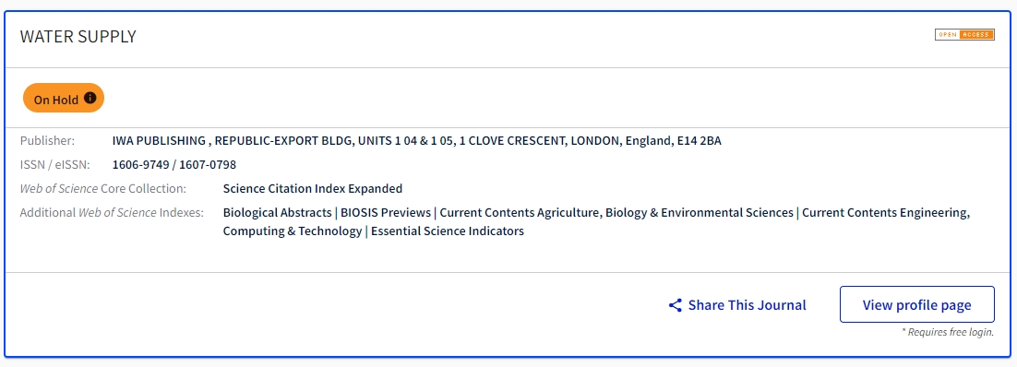This screenshot has height=367, width=1017.
Task: Click the Additional Web of Science Indexes label
Action: [x=112, y=213]
